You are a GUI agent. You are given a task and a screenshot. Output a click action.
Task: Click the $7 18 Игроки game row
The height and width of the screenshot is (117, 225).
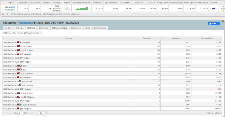(68, 101)
